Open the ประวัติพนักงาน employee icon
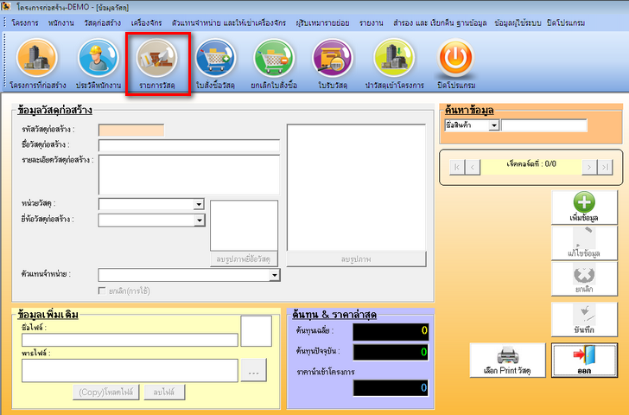The image size is (629, 415). point(98,58)
